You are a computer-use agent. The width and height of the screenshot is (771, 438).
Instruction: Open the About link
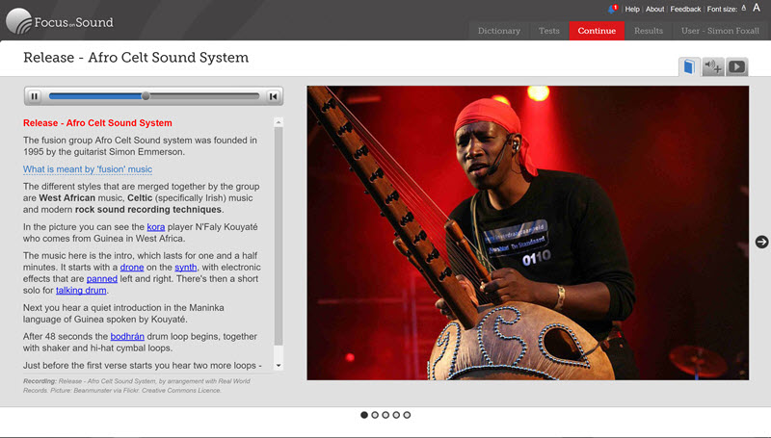(654, 9)
